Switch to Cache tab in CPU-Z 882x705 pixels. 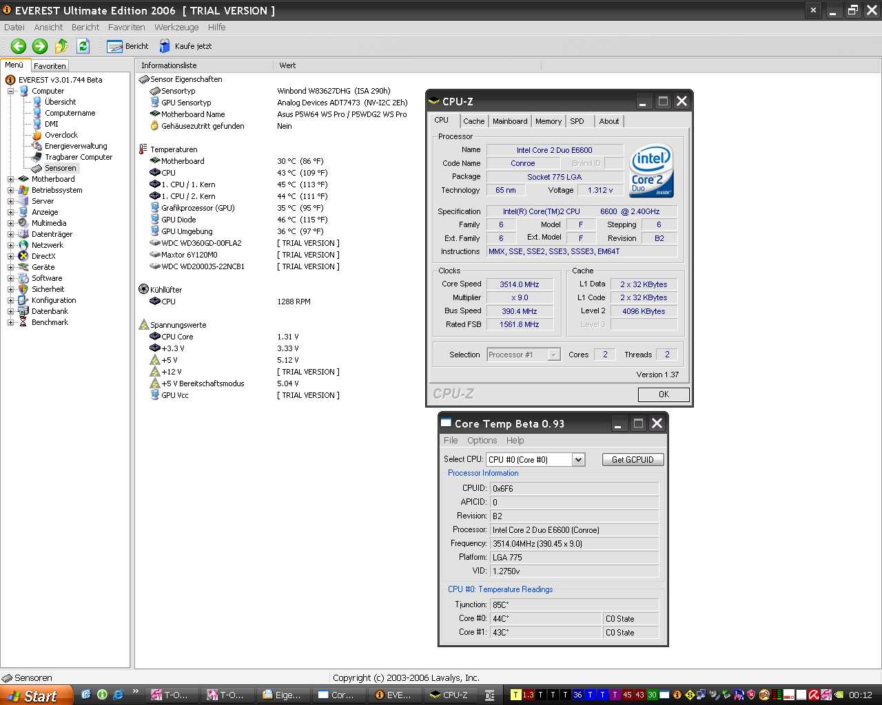(473, 121)
